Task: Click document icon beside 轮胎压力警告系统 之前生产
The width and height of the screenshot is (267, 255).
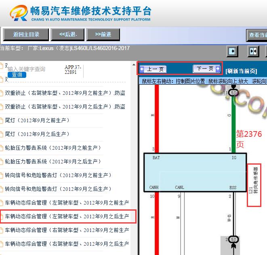Action: point(2,148)
